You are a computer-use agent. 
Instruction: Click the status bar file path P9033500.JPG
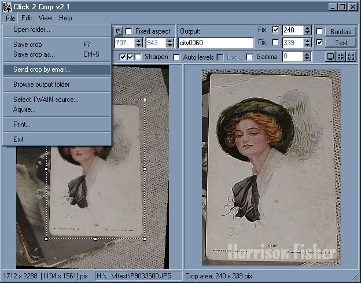(134, 276)
